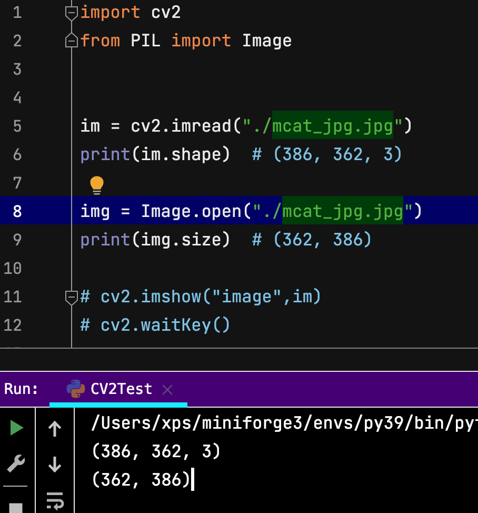Click the up arrow in Run toolbar
This screenshot has width=478, height=513.
55,429
